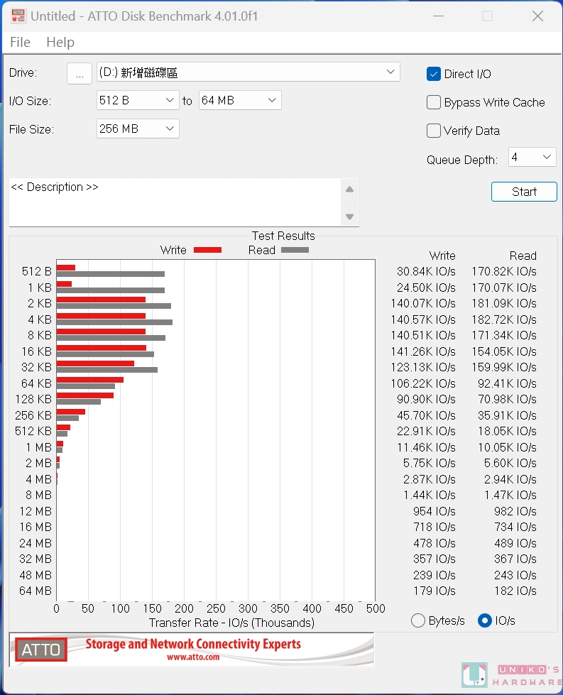
Task: Click the 1 MB row label
Action: pos(38,447)
